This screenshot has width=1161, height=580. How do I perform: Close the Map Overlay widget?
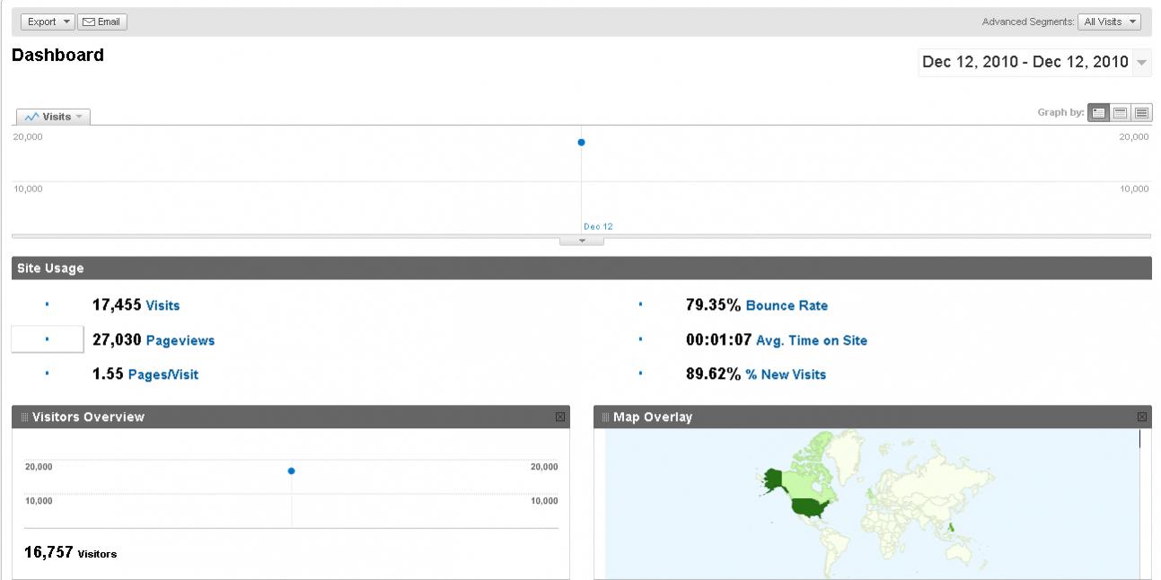pos(1142,417)
